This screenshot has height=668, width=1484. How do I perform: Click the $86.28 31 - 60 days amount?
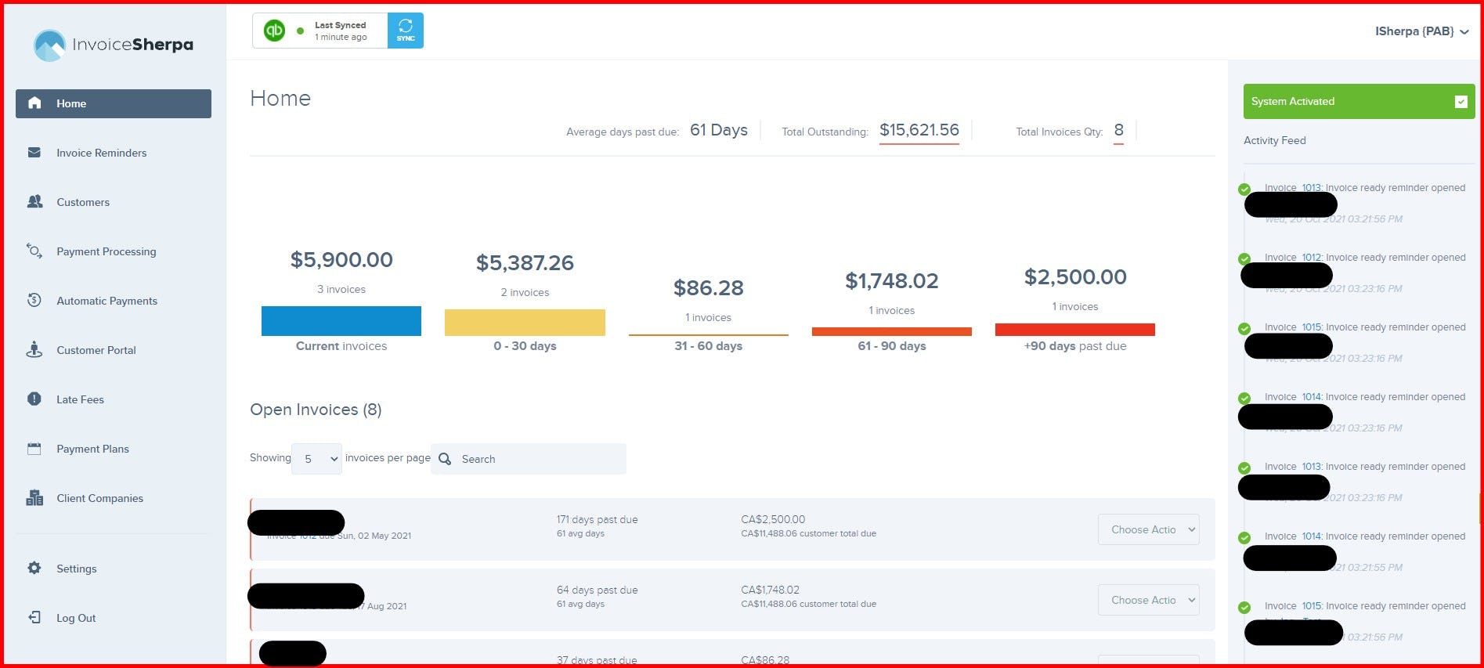(709, 288)
